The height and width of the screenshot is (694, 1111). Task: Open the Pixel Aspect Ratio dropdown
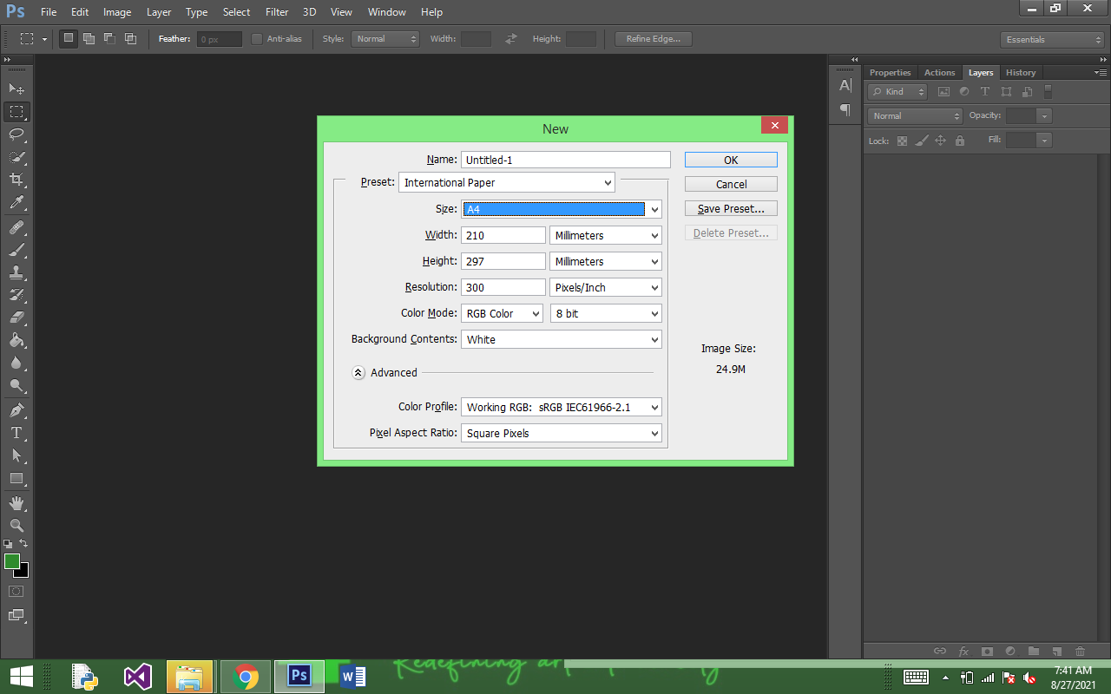[562, 433]
